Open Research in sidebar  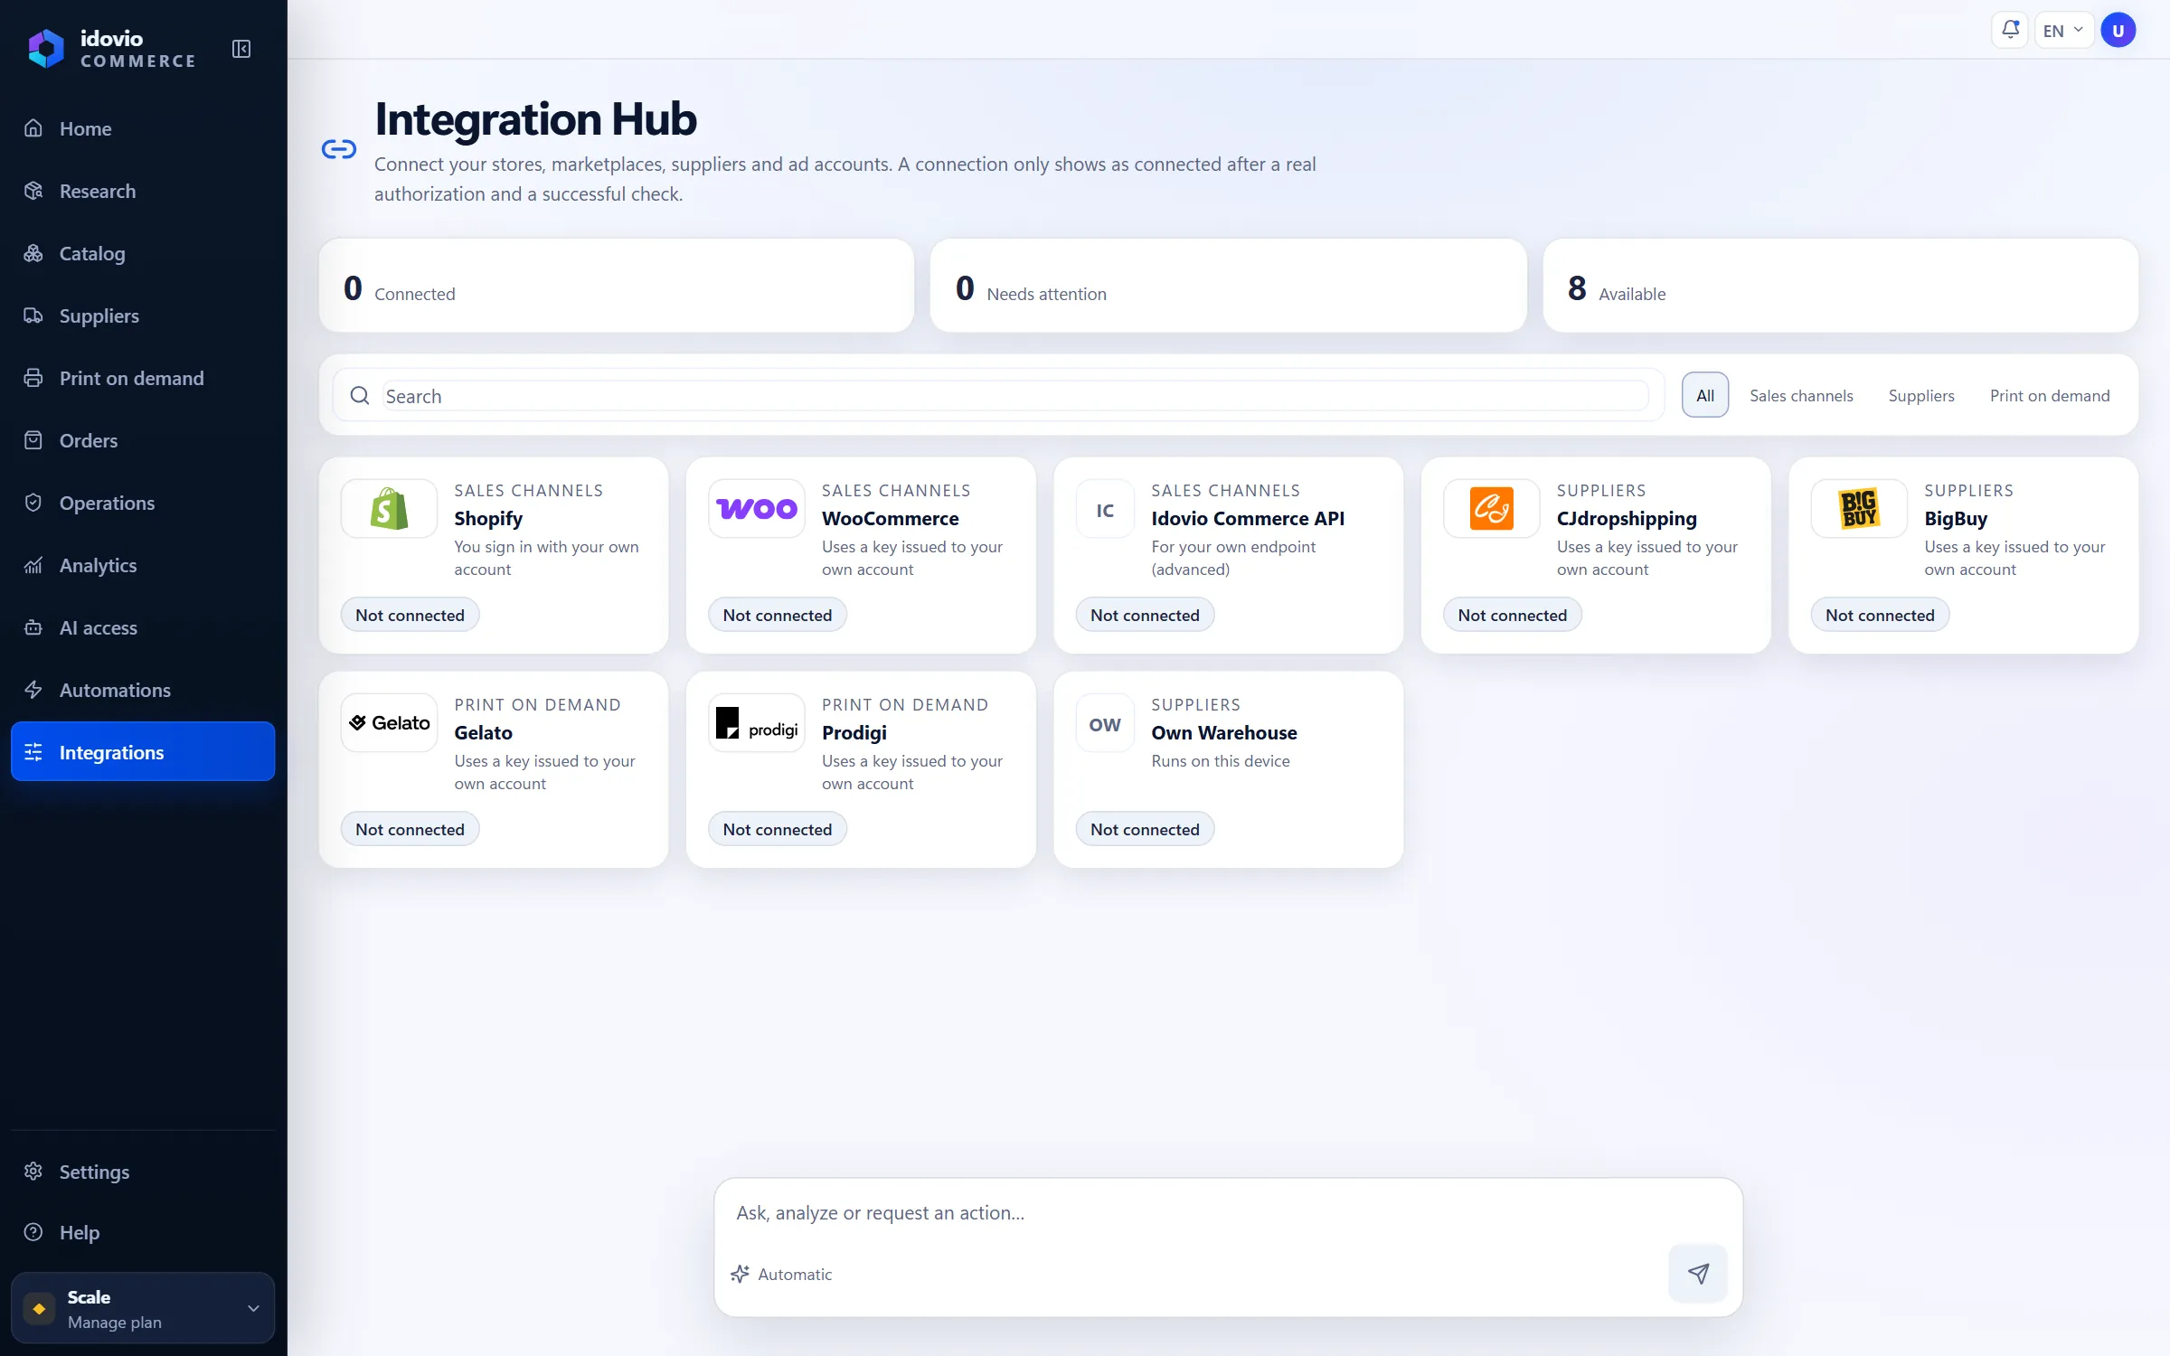tap(143, 191)
